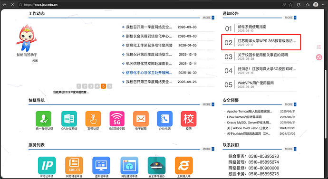This screenshot has height=179, width=328.
Task: Open alert Apache Tomcat输入验证错误漏洞
Action: [250, 112]
